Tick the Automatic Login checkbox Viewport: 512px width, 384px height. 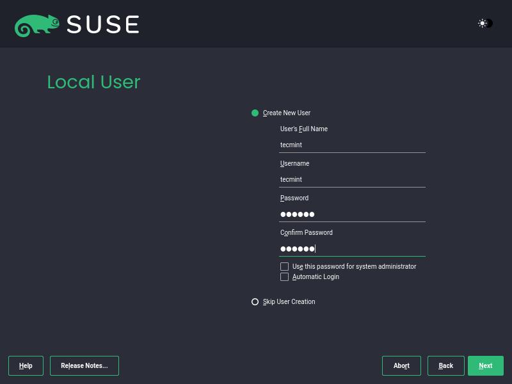285,277
